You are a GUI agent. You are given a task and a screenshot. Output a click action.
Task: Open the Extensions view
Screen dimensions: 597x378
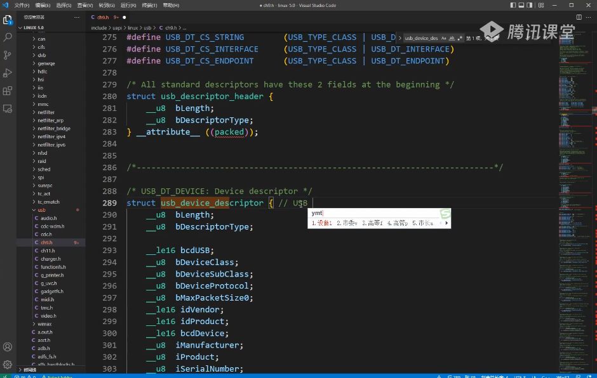8,91
